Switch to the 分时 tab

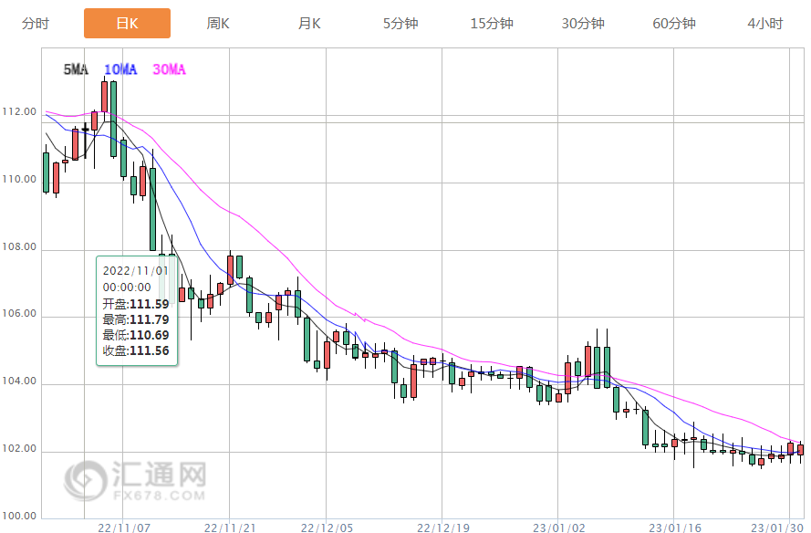pyautogui.click(x=36, y=24)
